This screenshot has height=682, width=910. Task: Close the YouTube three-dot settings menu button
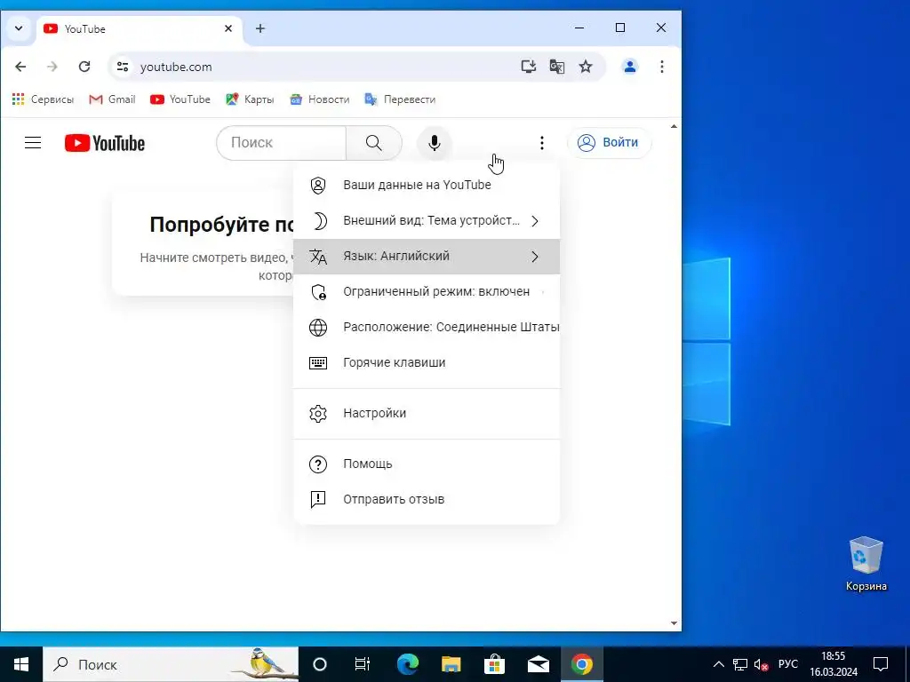(x=541, y=143)
